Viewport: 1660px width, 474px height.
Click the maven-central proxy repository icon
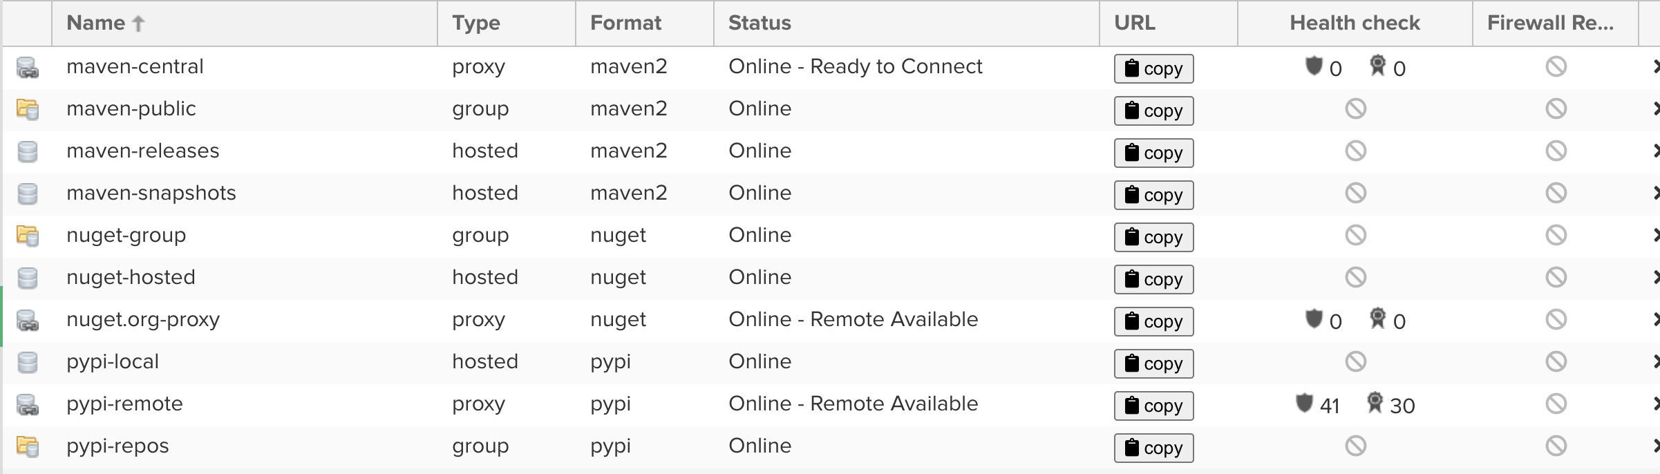28,68
